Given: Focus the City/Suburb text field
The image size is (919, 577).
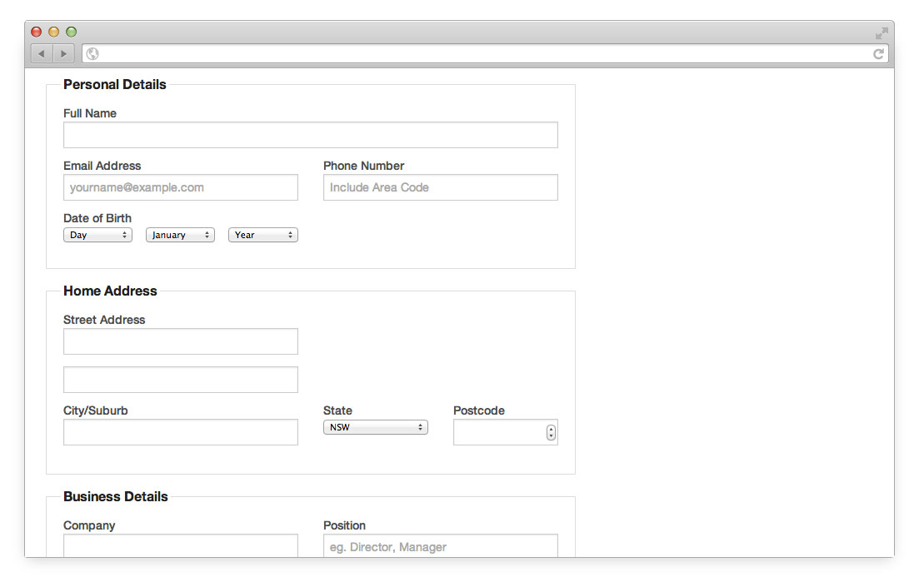Looking at the screenshot, I should click(x=180, y=432).
